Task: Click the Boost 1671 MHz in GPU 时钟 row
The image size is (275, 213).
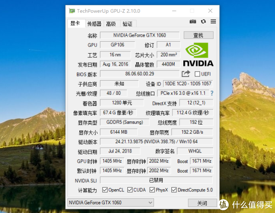Action: 202,161
